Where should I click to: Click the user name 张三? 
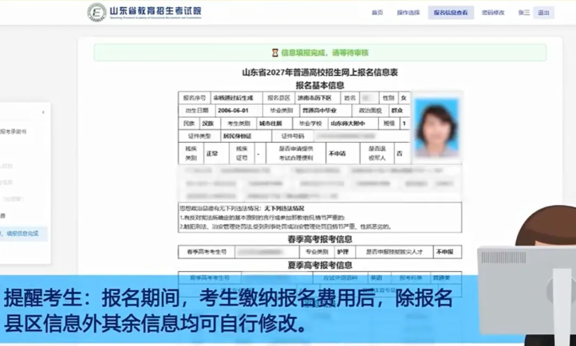tap(524, 12)
